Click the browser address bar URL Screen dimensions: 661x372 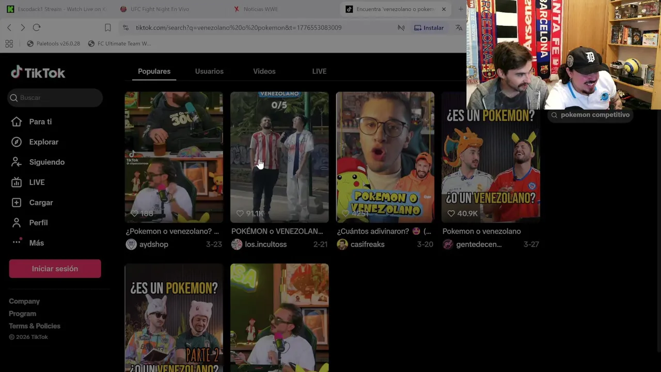click(x=239, y=27)
